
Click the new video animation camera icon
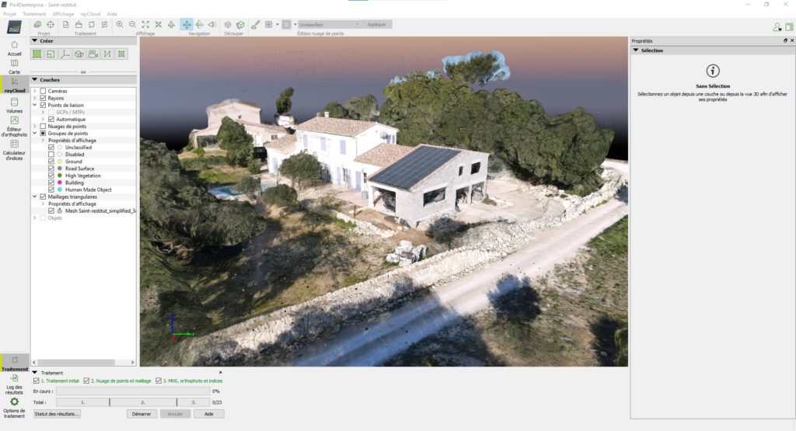93,54
